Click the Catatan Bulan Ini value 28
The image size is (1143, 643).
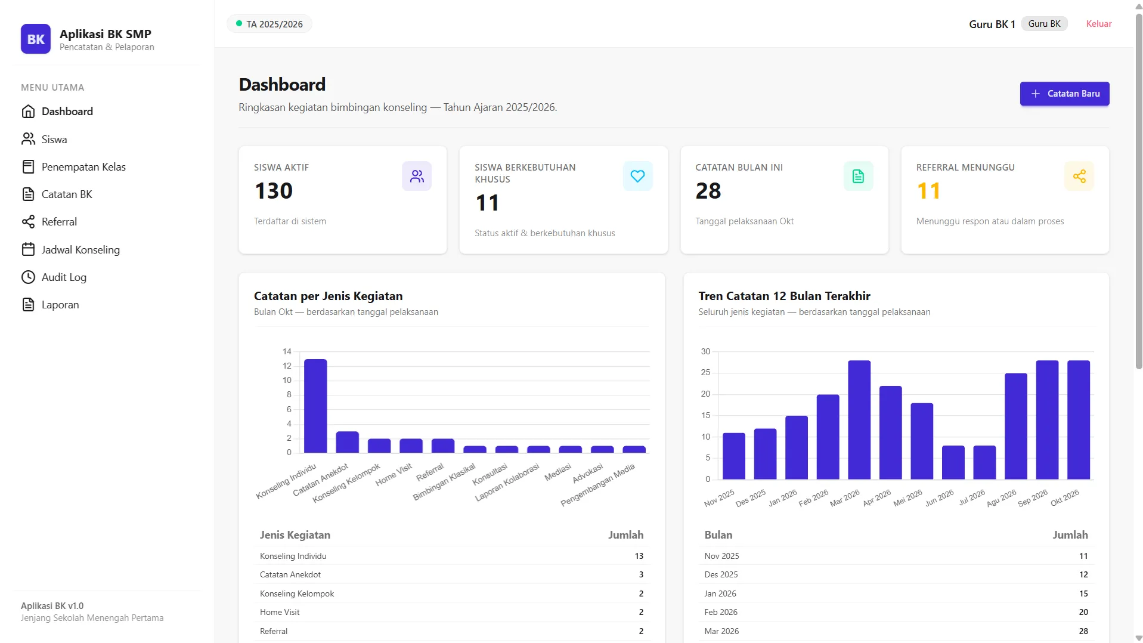click(x=708, y=191)
